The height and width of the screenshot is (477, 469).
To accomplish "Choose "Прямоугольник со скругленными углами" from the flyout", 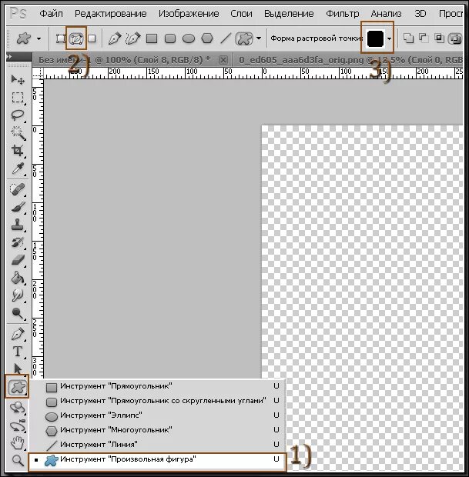I will click(157, 401).
